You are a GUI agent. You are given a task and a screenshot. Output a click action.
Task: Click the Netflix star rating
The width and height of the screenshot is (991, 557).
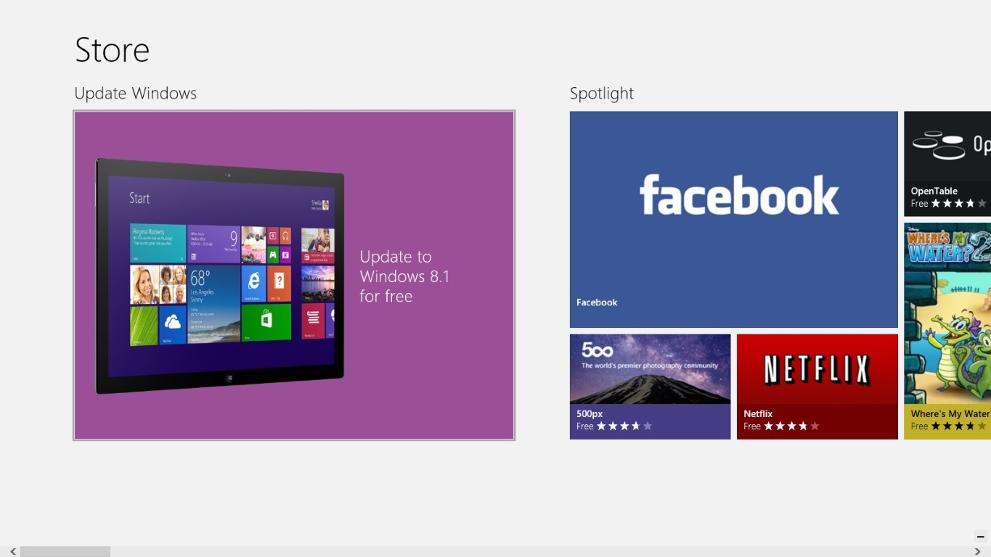click(792, 426)
